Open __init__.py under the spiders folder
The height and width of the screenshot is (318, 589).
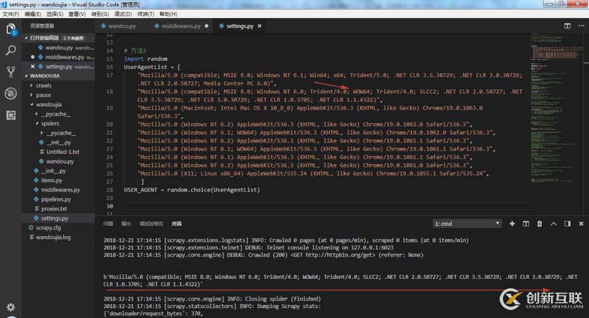pyautogui.click(x=58, y=142)
